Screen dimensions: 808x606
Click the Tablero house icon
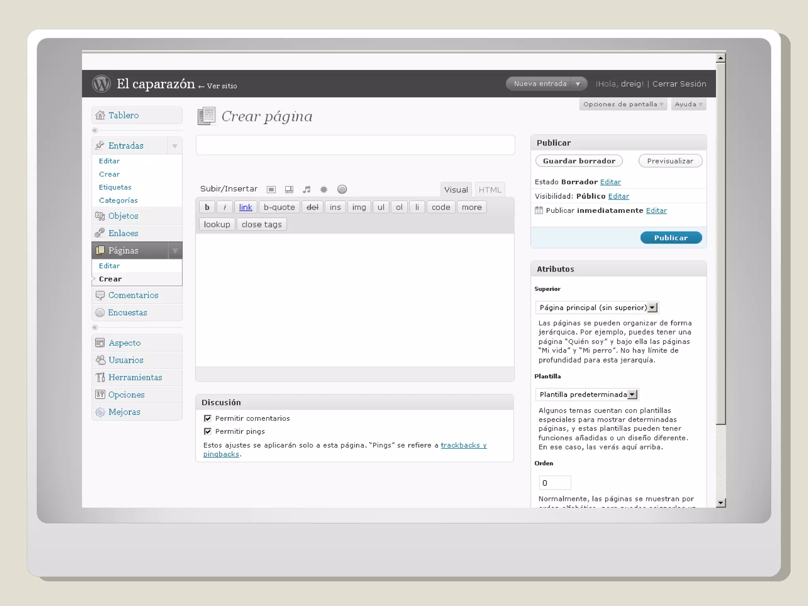tap(100, 115)
